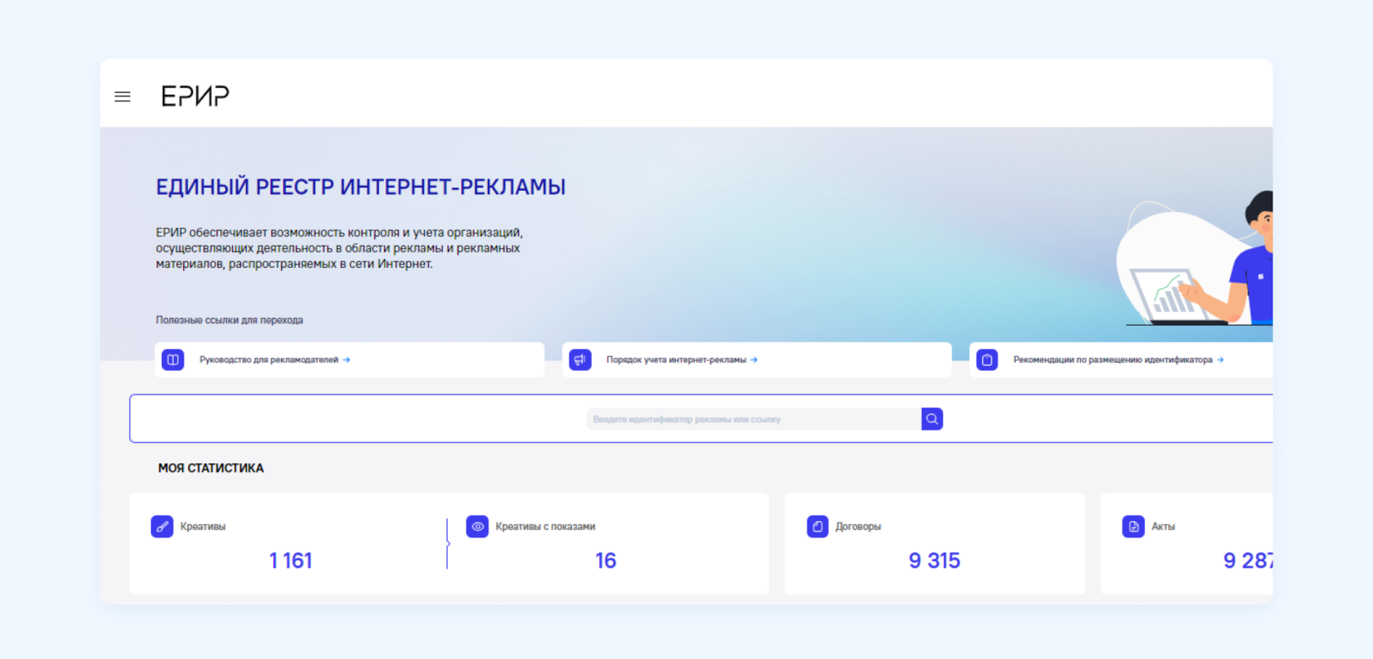Open Руководство для рекламодателей link
This screenshot has height=659, width=1373.
click(x=269, y=359)
